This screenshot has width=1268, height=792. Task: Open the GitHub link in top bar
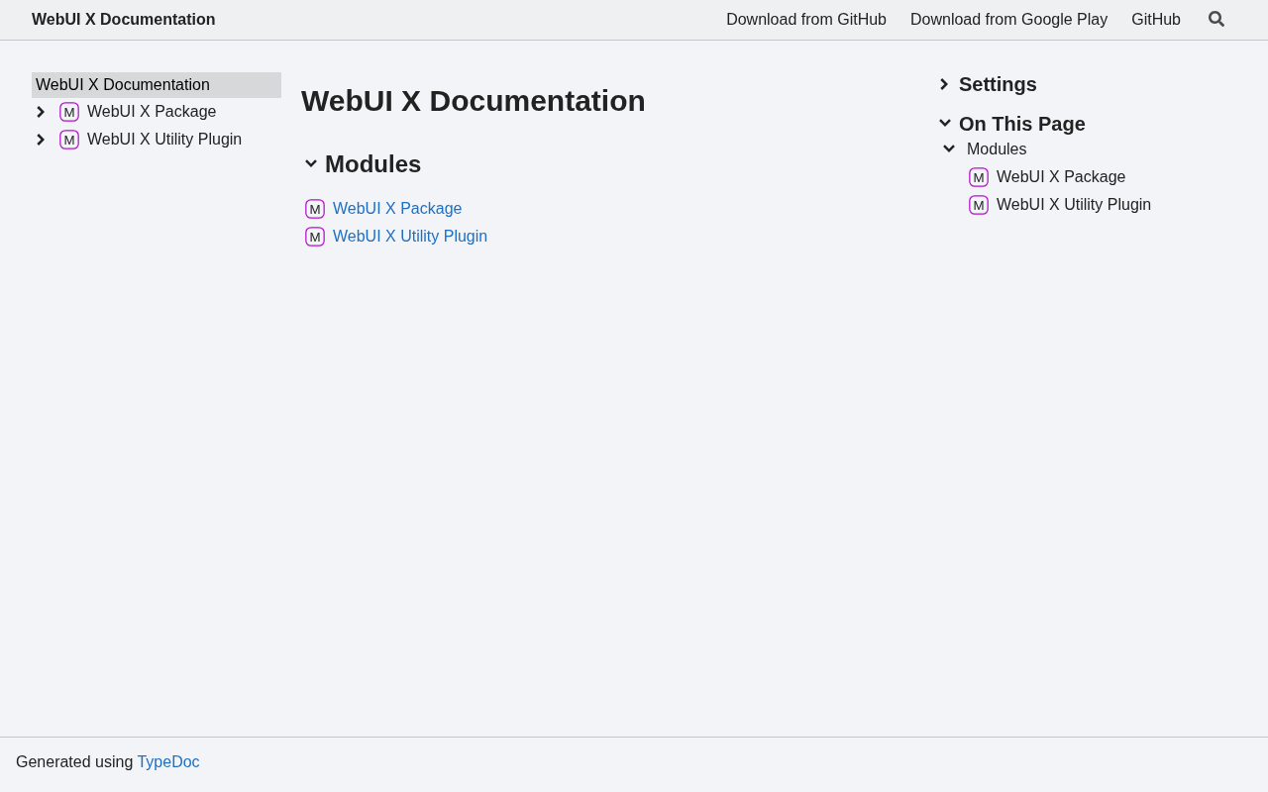(1156, 20)
